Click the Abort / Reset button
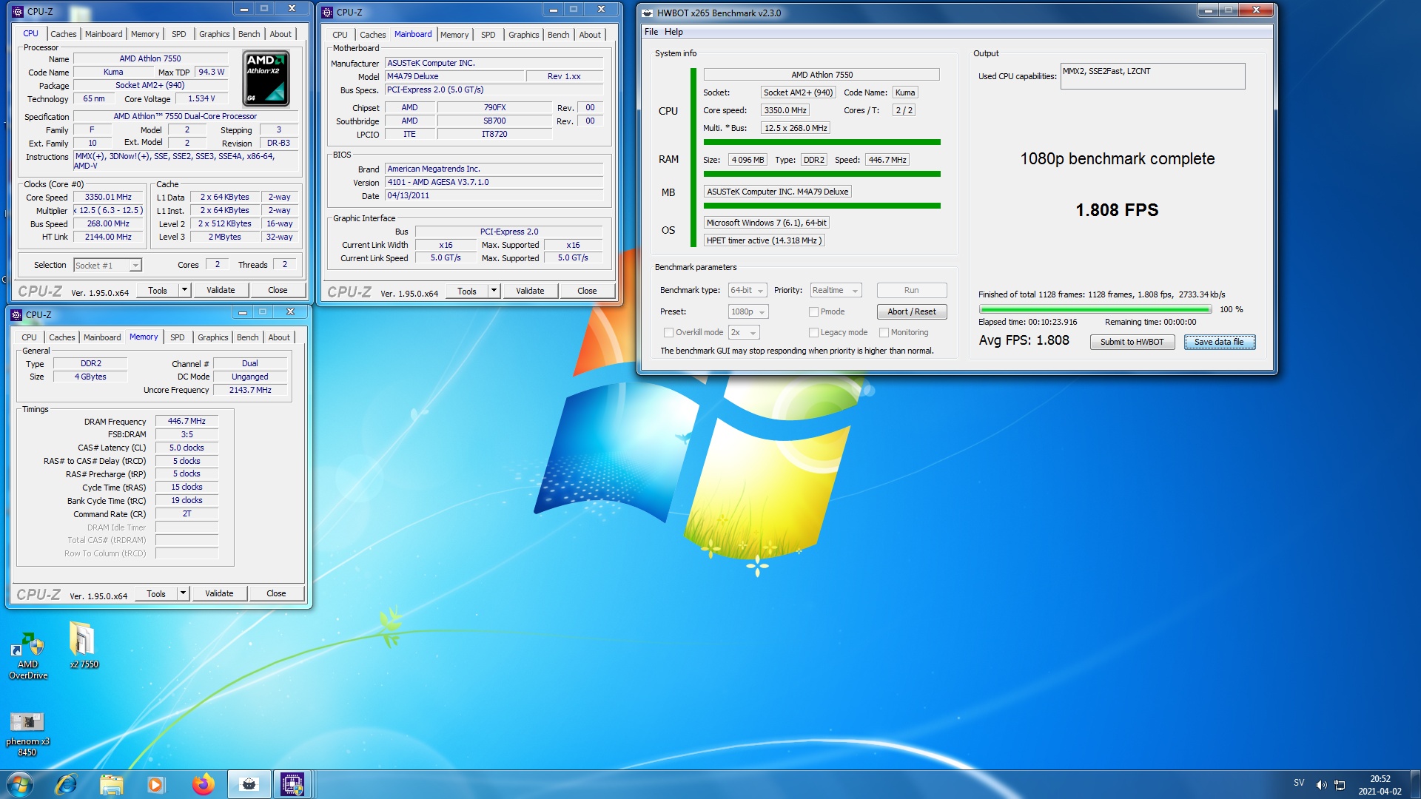The width and height of the screenshot is (1421, 799). (x=911, y=312)
